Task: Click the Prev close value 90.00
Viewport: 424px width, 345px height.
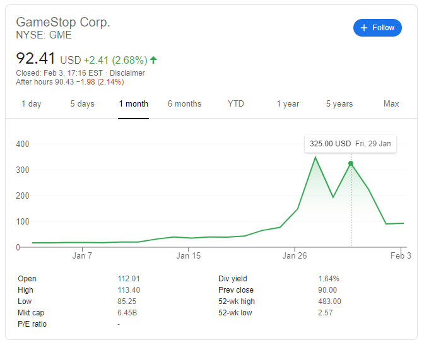Action: pyautogui.click(x=327, y=290)
